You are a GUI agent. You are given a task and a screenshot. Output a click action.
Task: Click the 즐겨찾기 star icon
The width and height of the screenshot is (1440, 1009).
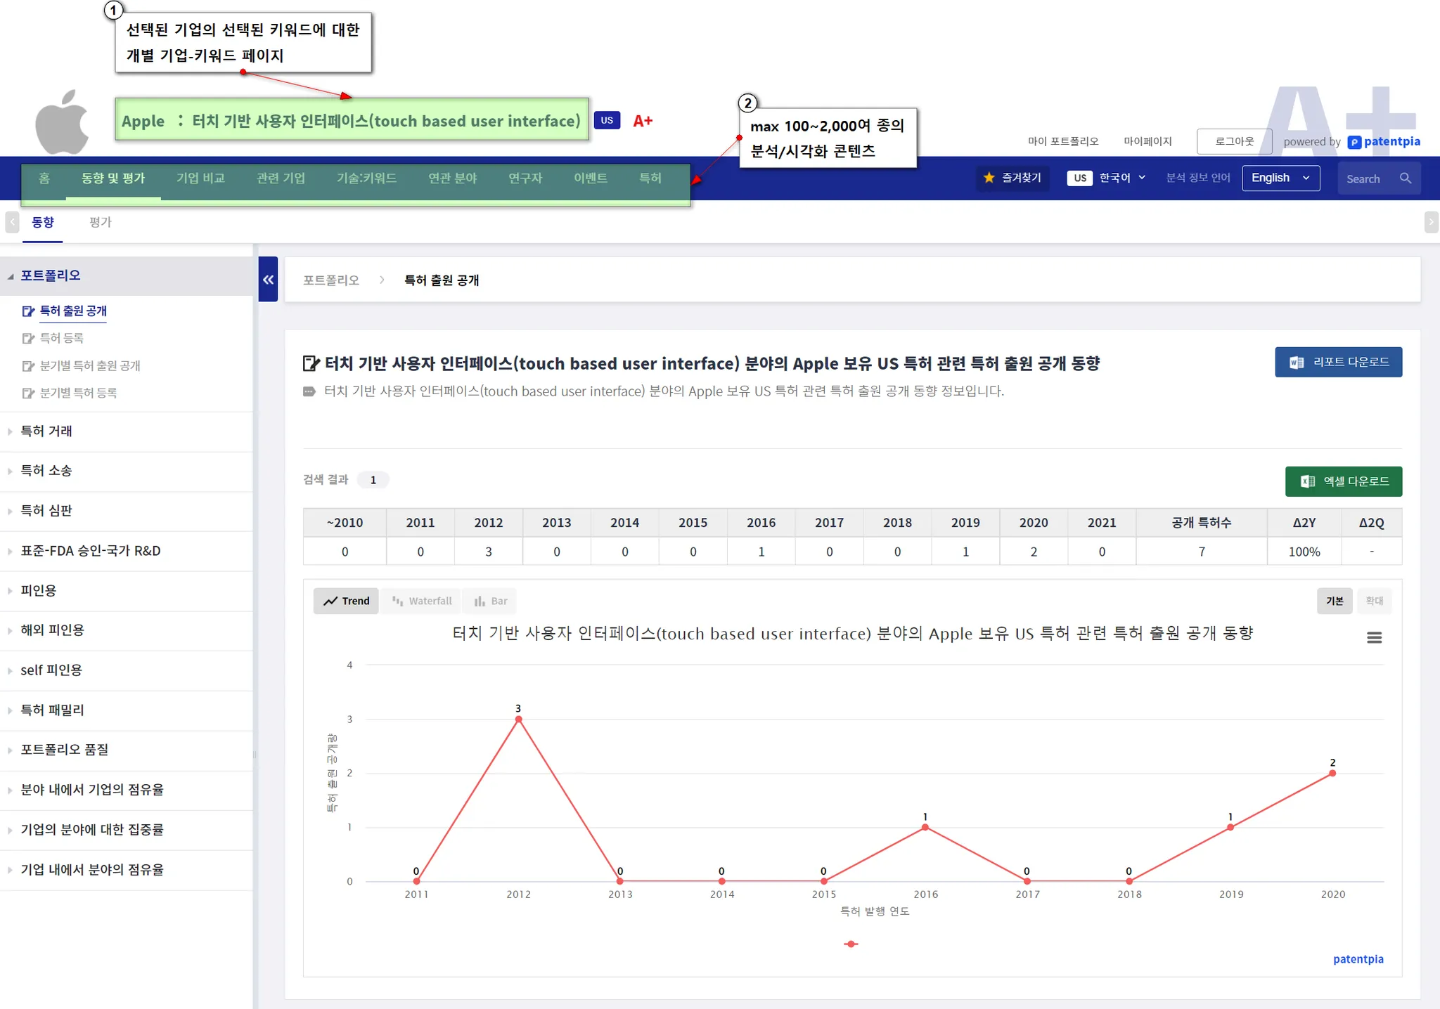pyautogui.click(x=989, y=178)
